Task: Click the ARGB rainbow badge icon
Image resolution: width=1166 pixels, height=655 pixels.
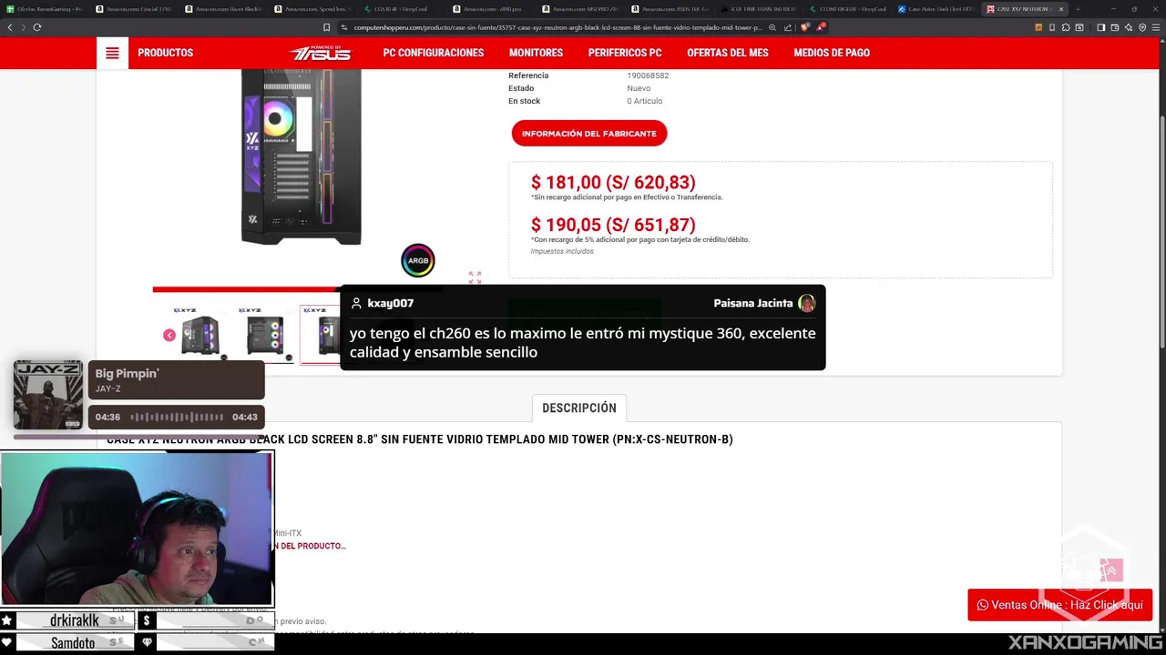Action: click(x=418, y=260)
